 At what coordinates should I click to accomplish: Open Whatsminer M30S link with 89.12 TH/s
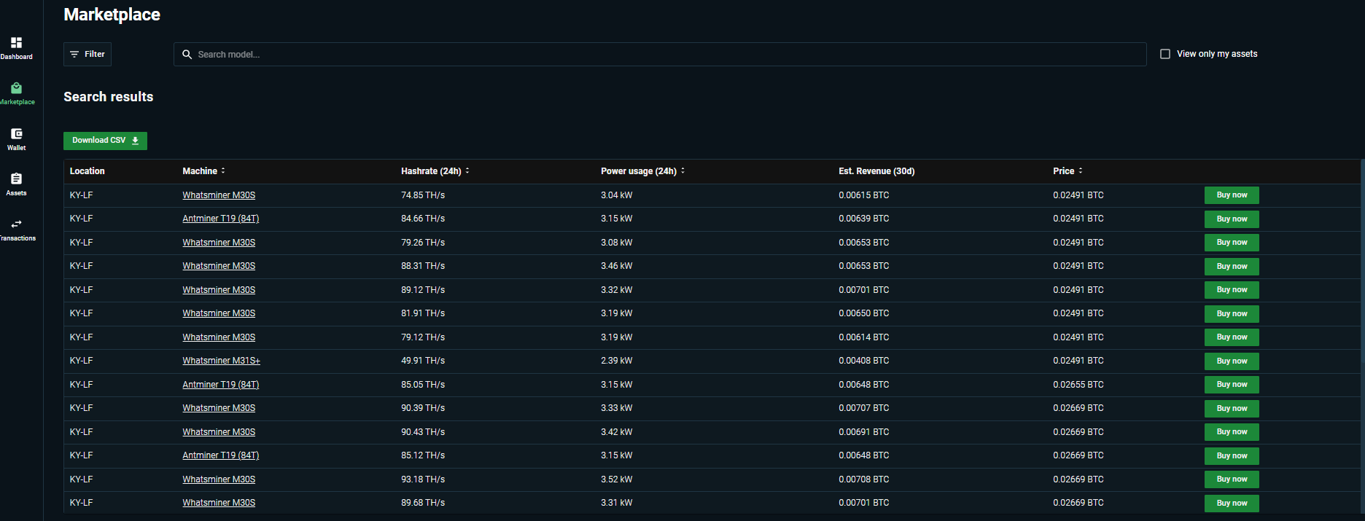coord(219,290)
